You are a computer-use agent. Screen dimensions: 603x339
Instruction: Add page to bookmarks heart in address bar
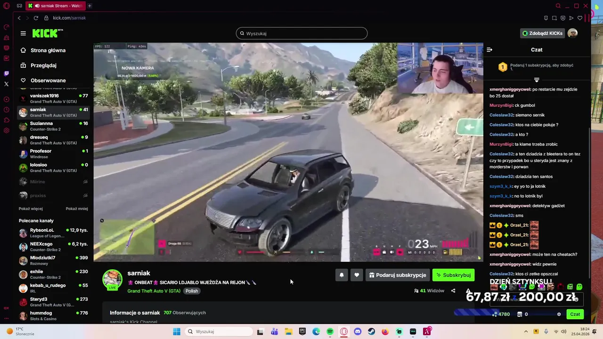580,18
